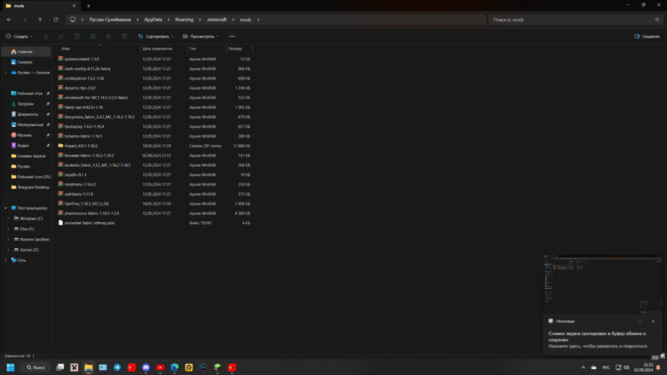Select file OptiFine_1.16.5_HD_U_G8
Image resolution: width=667 pixels, height=375 pixels.
(x=86, y=204)
